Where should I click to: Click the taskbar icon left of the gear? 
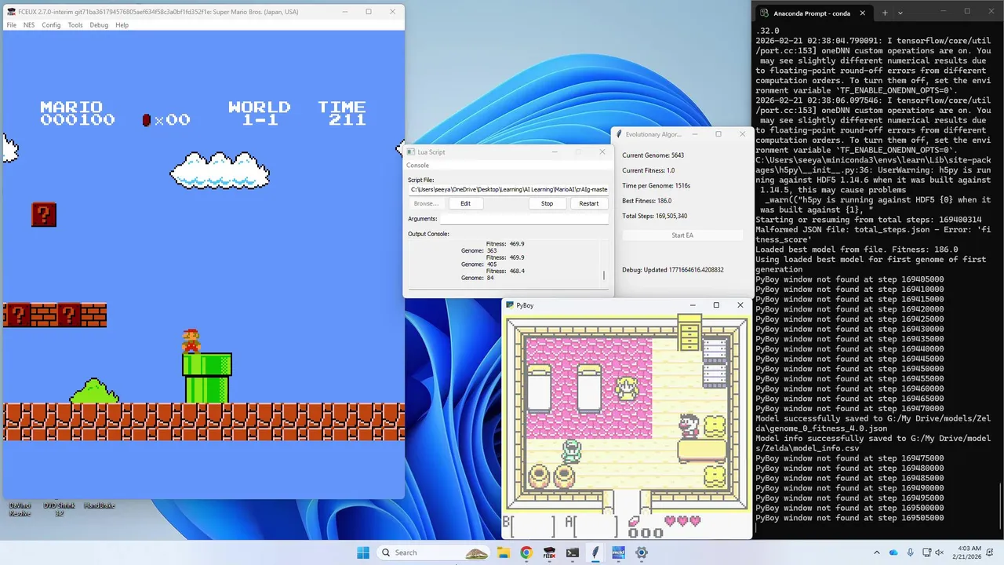click(x=618, y=552)
